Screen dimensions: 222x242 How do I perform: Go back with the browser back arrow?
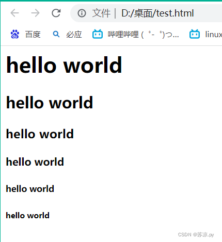[x=14, y=13]
